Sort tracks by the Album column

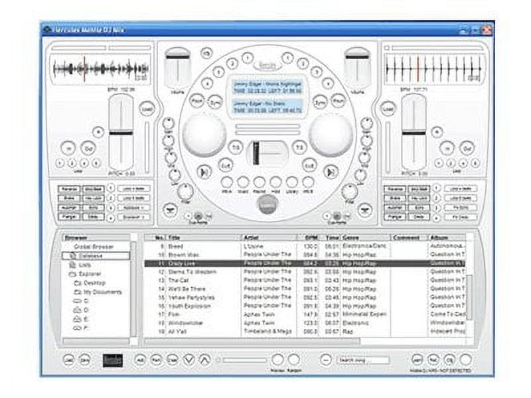pos(447,237)
